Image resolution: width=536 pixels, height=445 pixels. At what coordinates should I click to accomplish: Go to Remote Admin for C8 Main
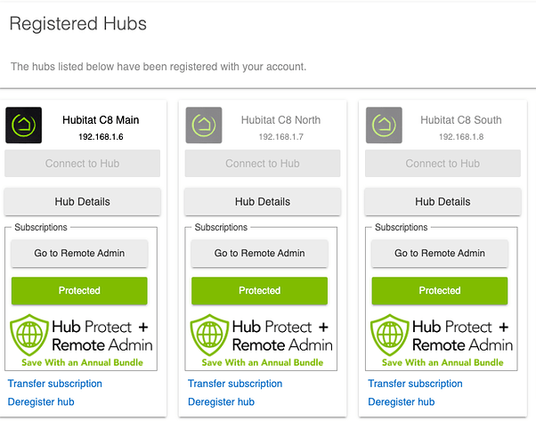pos(79,254)
